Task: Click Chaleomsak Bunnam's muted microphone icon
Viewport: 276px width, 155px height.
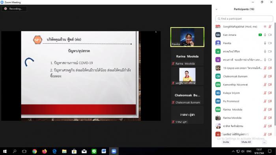Action: 265,76
